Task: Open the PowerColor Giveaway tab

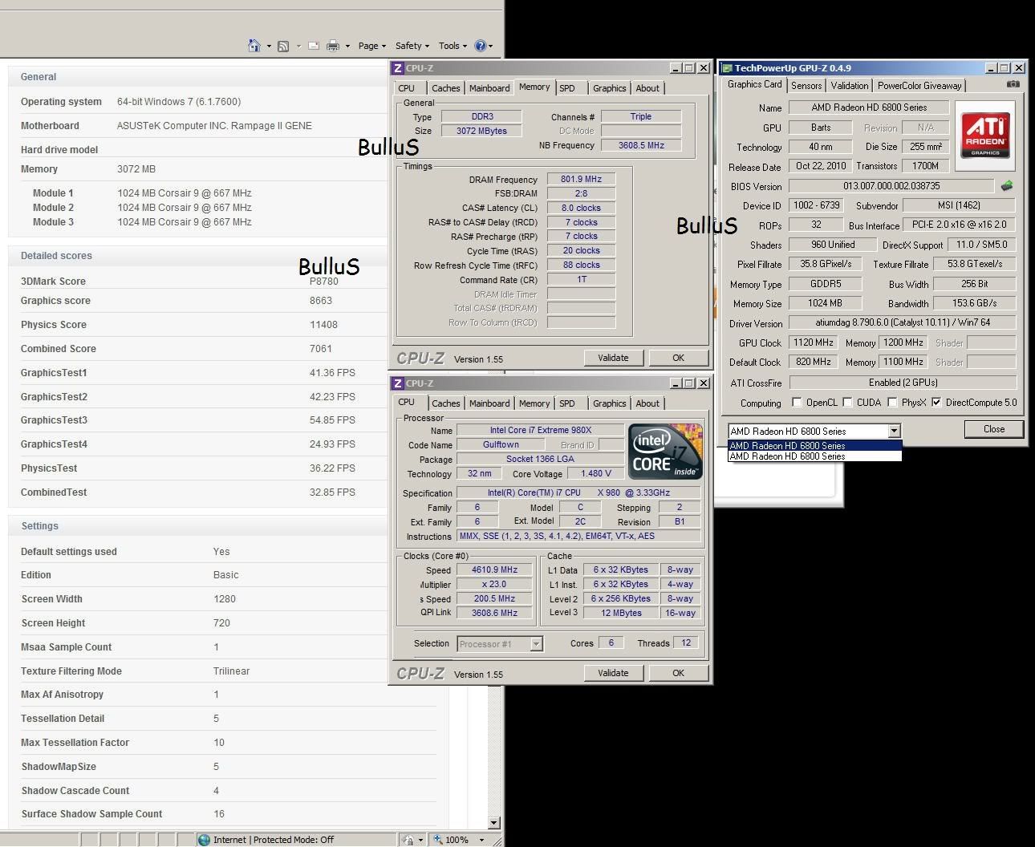Action: [x=919, y=86]
